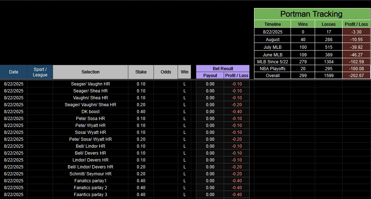Click the Overall timeline cell
Viewport: 371px width, 199px height.
click(x=273, y=76)
